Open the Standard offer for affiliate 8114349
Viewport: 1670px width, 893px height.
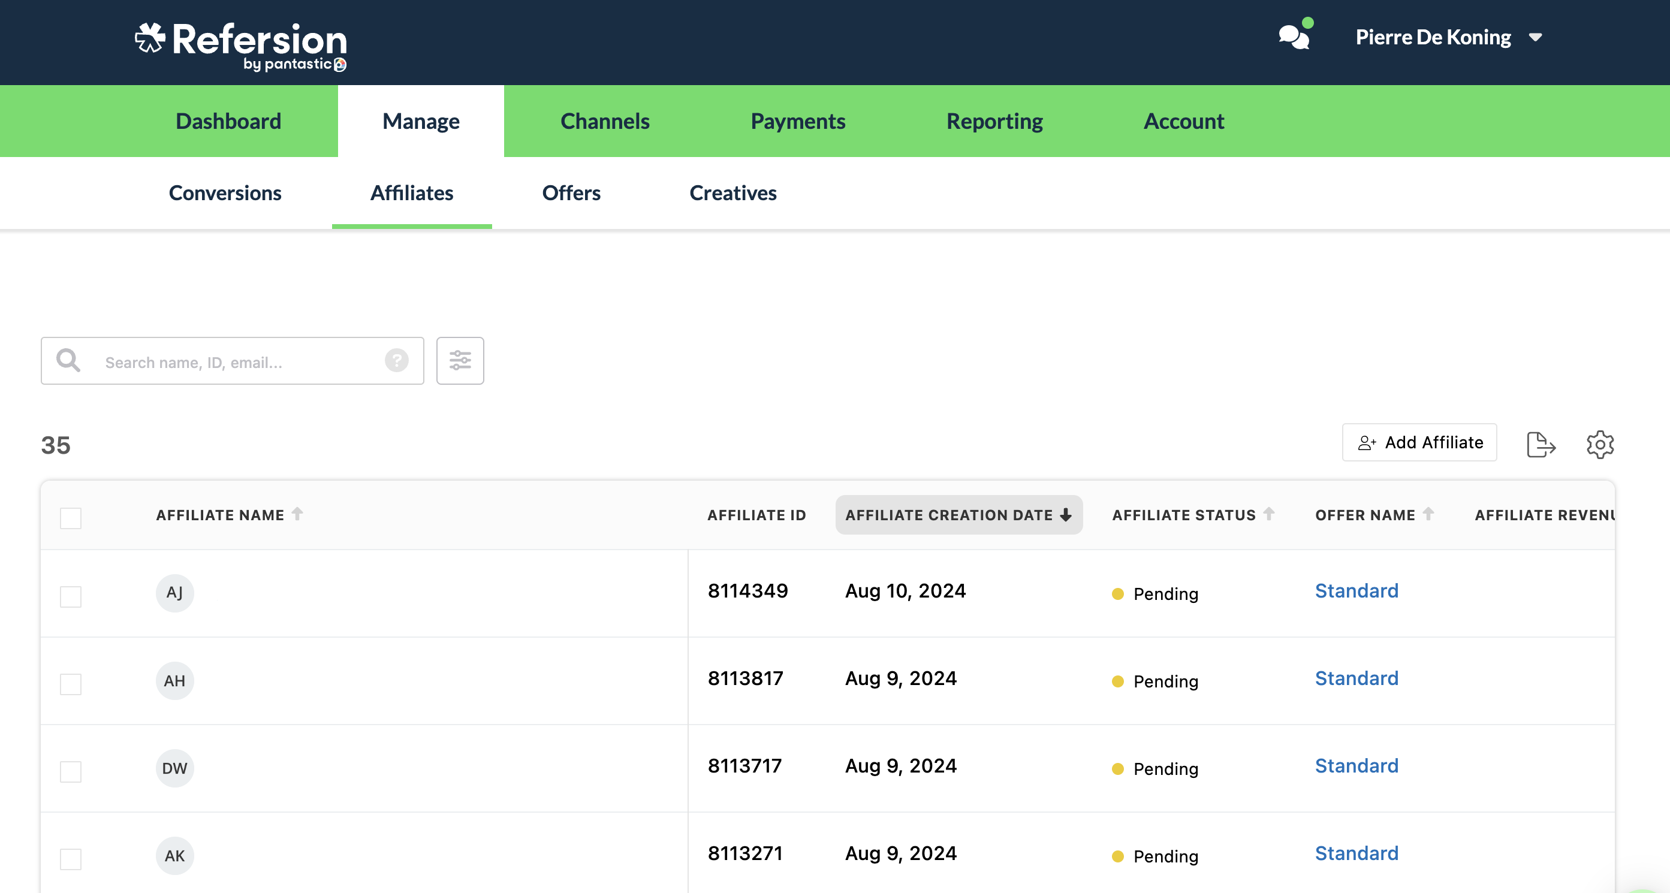click(1357, 590)
